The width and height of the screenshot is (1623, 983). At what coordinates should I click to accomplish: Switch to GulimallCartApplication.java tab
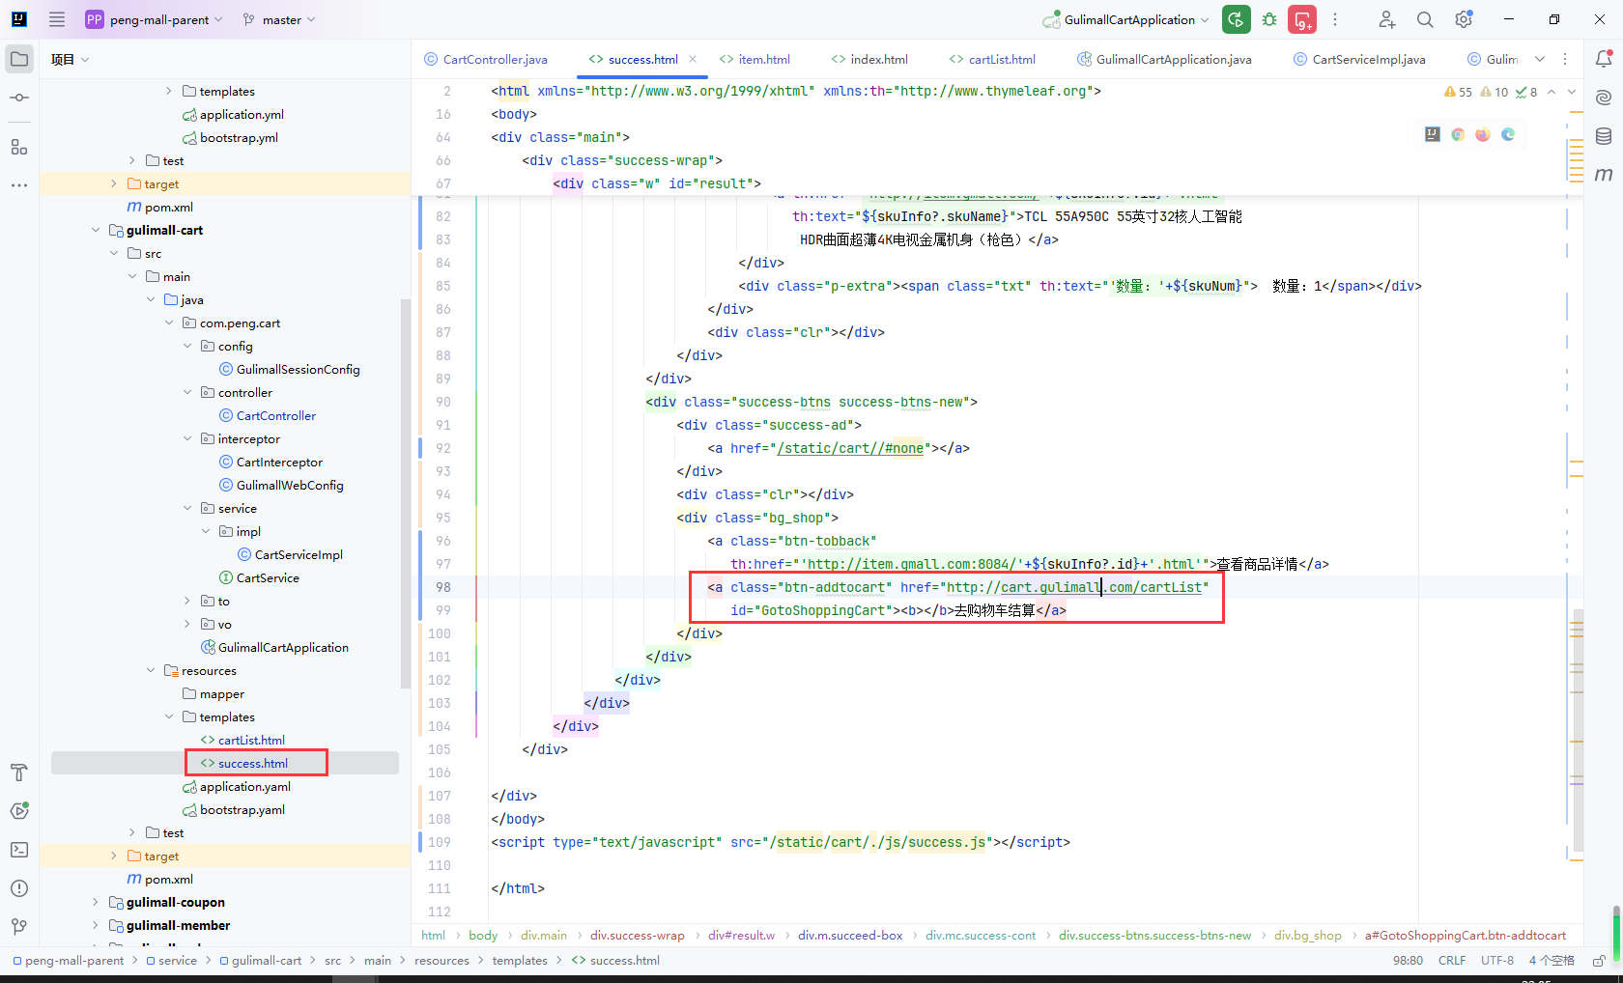(1164, 59)
